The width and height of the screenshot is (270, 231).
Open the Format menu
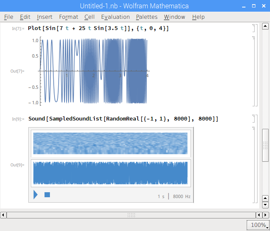click(68, 17)
